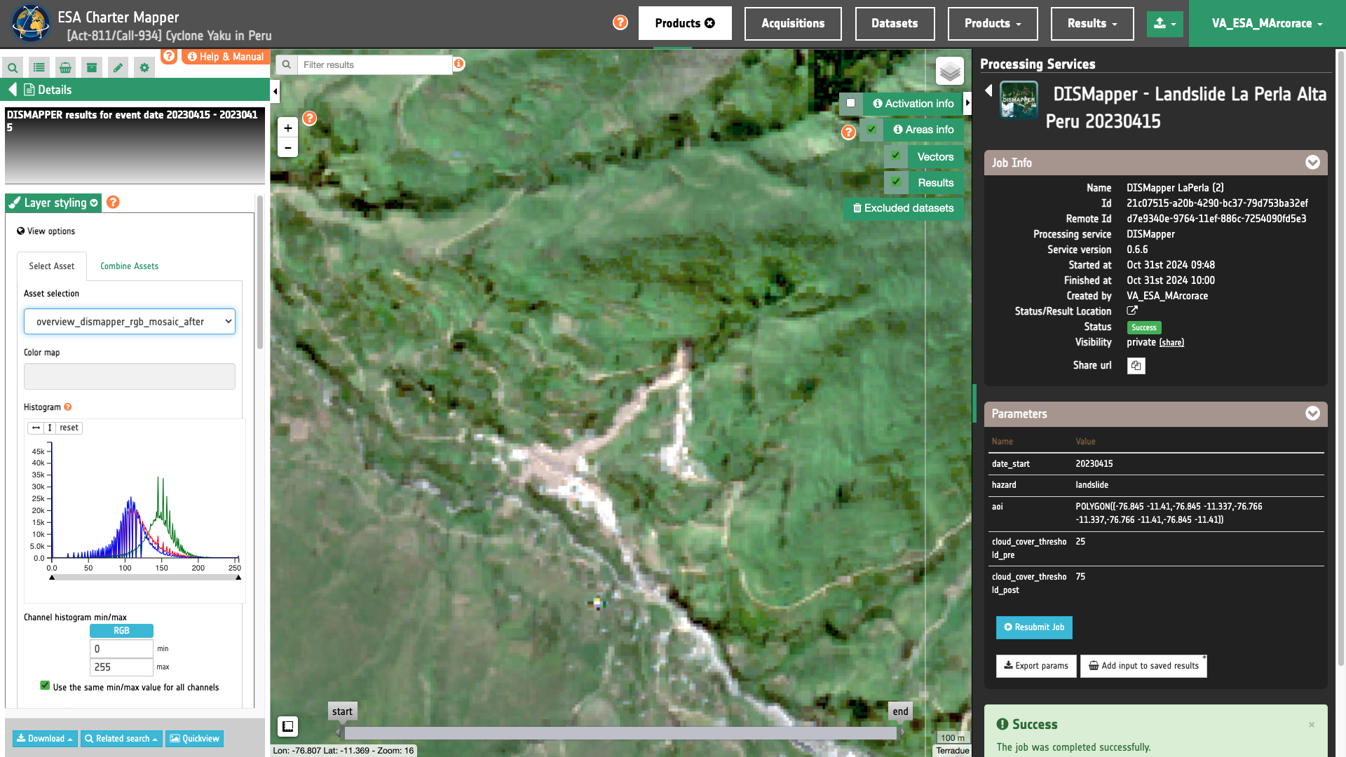The image size is (1346, 757).
Task: Click the timeline slider bar between start and end
Action: (x=620, y=733)
